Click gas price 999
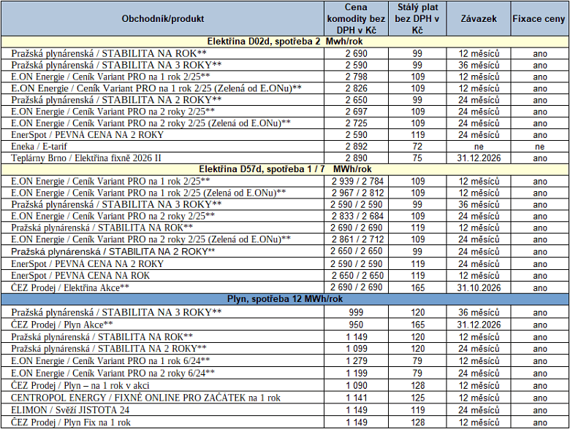Screen dimensions: 570x429 357,312
